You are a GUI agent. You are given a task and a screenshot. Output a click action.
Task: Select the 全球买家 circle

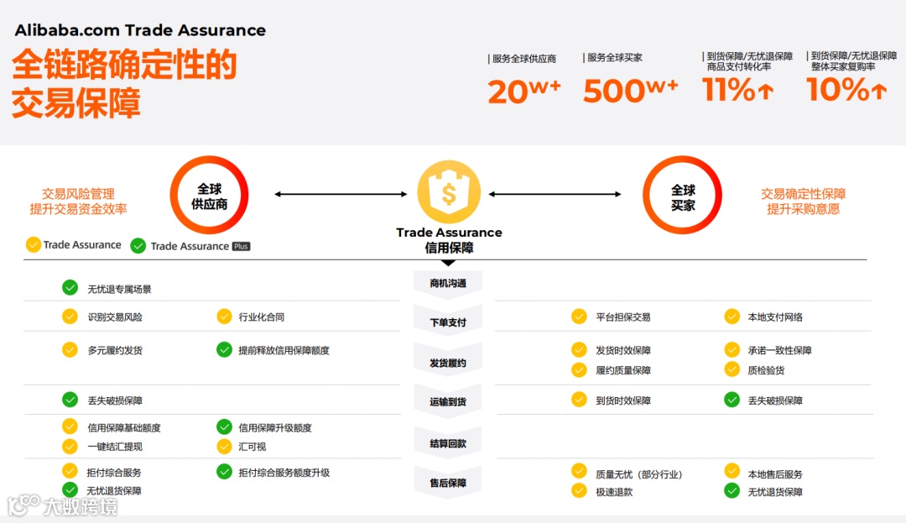coord(682,196)
